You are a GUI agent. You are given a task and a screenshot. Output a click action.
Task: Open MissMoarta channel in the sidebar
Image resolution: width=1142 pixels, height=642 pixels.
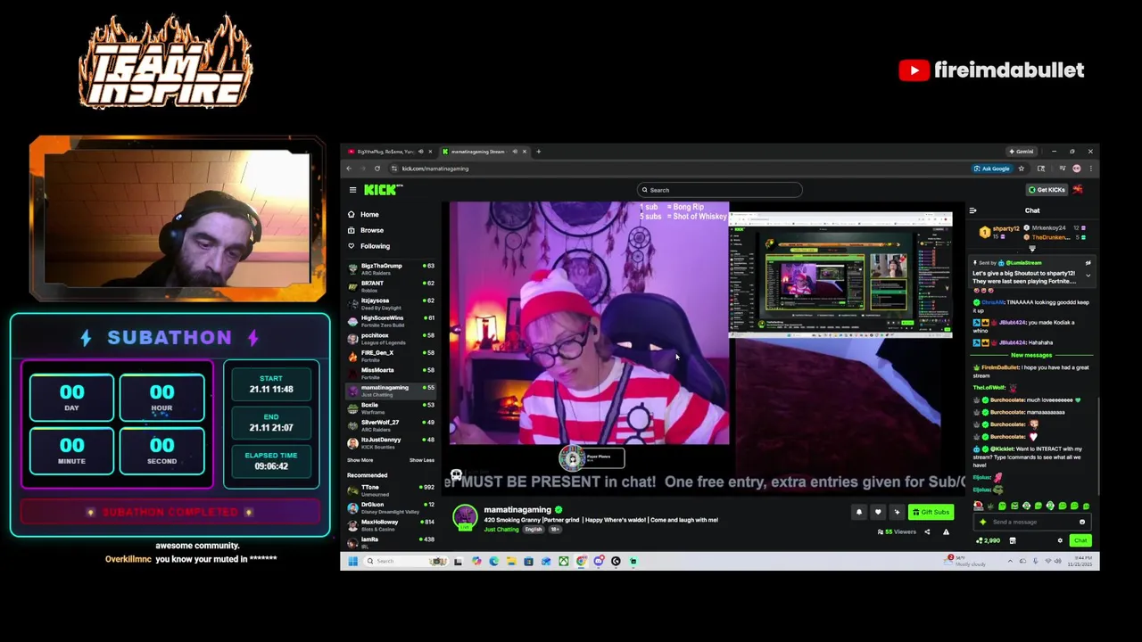click(391, 373)
